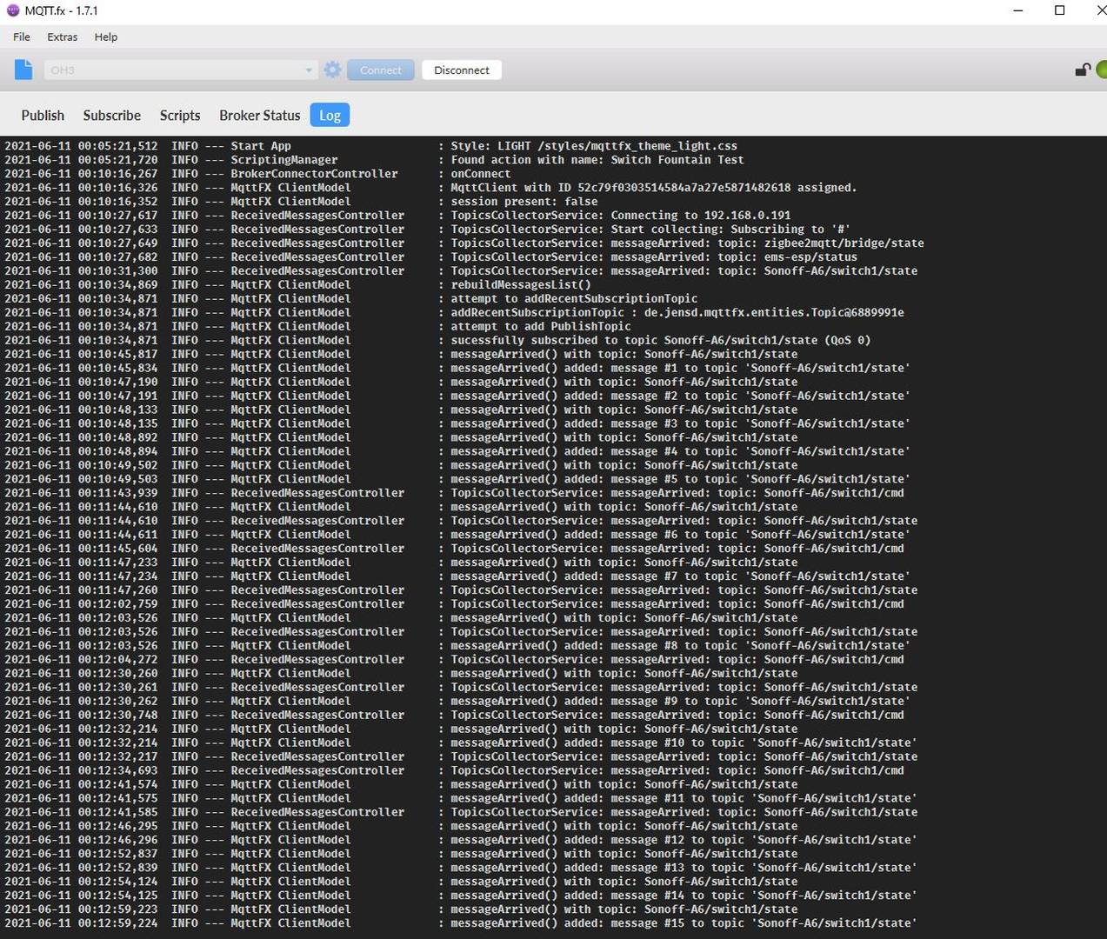Click the unlocked padlock icon
Viewport: 1107px width, 939px height.
[1083, 70]
